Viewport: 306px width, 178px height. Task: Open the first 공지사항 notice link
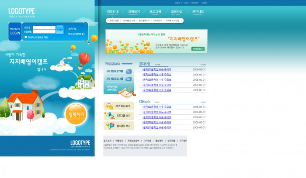[x=156, y=69]
